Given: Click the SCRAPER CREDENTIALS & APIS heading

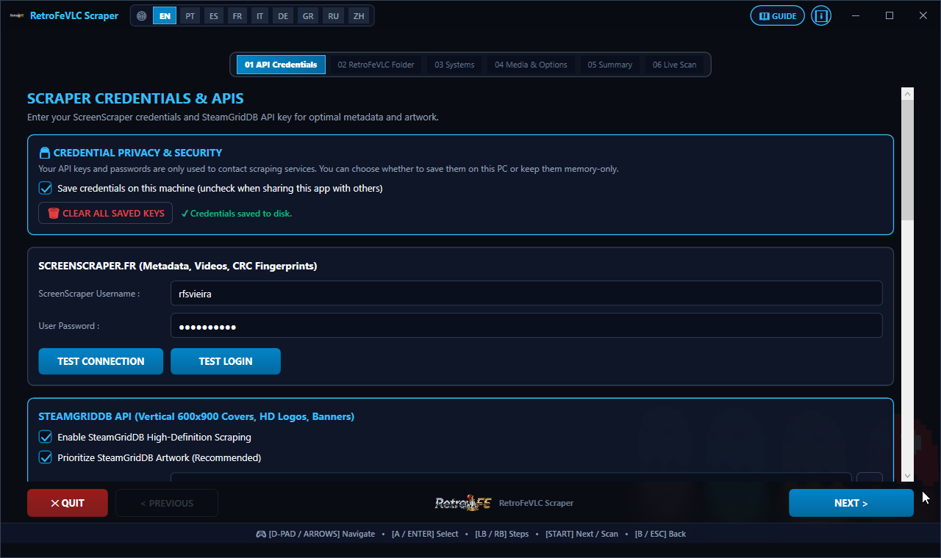Looking at the screenshot, I should click(135, 98).
